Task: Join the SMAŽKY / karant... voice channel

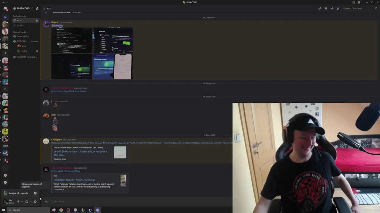Action: pos(26,57)
